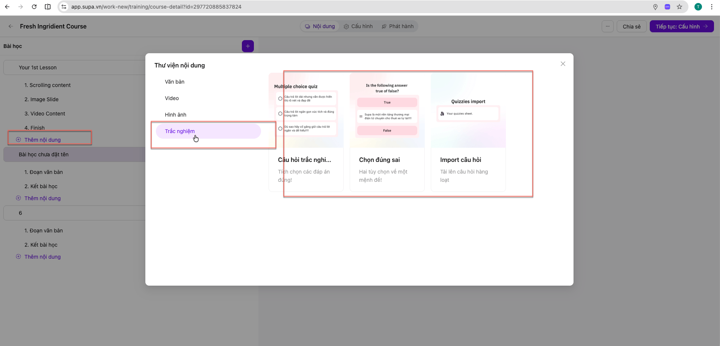Image resolution: width=720 pixels, height=346 pixels.
Task: Close the Thư viện nội dung dialog
Action: [x=563, y=64]
